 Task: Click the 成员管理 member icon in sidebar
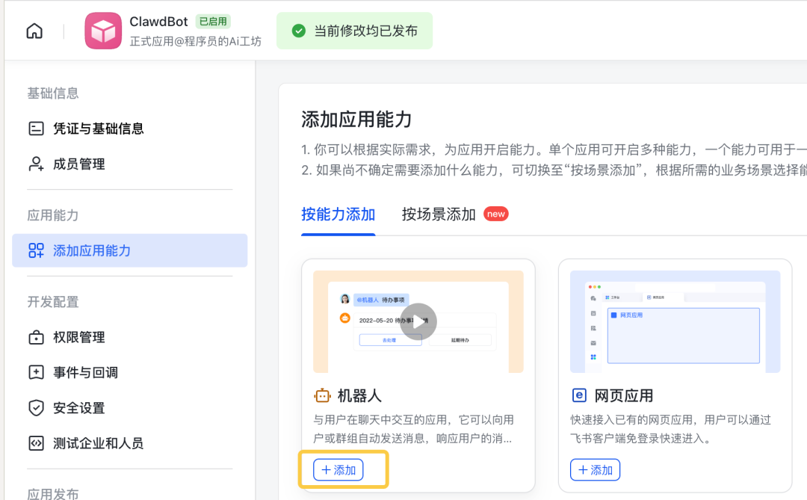coord(36,164)
